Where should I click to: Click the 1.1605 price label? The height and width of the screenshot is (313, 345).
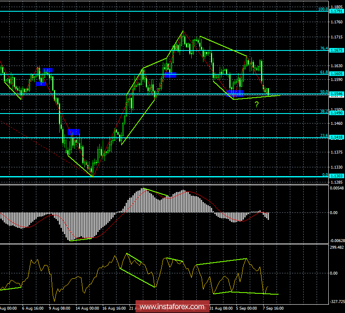[x=336, y=74]
